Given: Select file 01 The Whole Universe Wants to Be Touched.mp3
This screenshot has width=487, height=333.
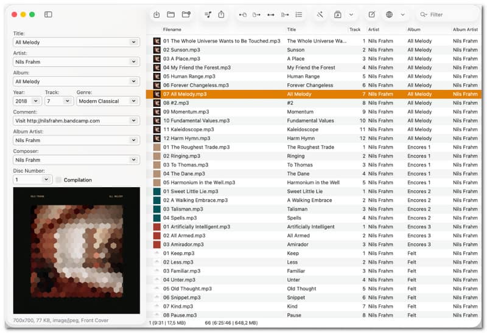Looking at the screenshot, I should coord(222,41).
